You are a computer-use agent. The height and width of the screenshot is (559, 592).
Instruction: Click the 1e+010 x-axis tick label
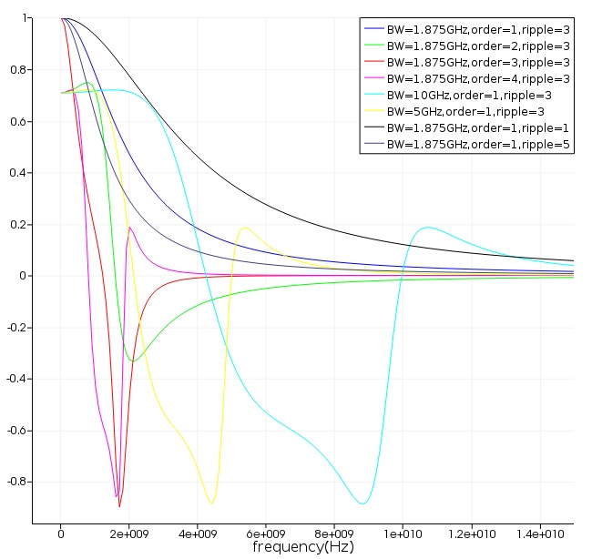click(x=403, y=533)
